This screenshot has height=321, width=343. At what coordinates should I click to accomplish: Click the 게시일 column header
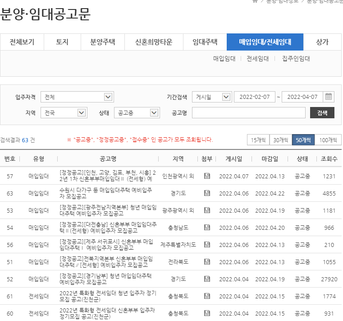coord(234,158)
